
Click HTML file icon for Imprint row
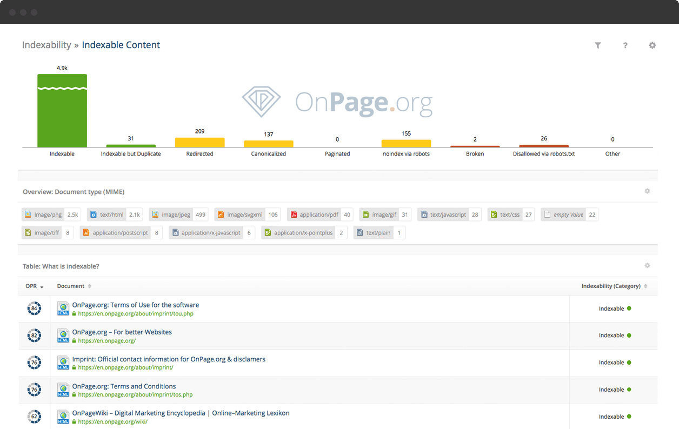click(63, 363)
